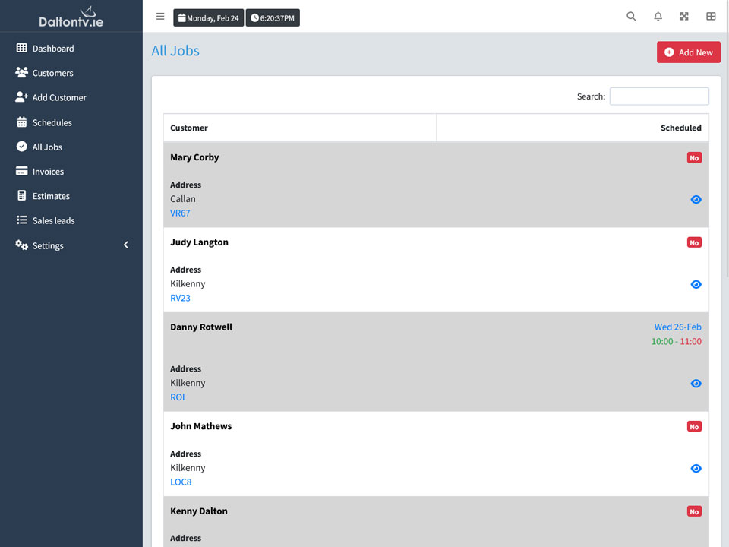Click the 6:20:37PM clock button
729x547 pixels.
point(273,17)
